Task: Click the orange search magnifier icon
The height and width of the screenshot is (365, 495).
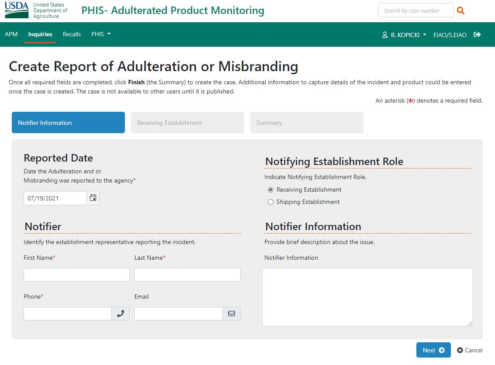Action: [460, 10]
